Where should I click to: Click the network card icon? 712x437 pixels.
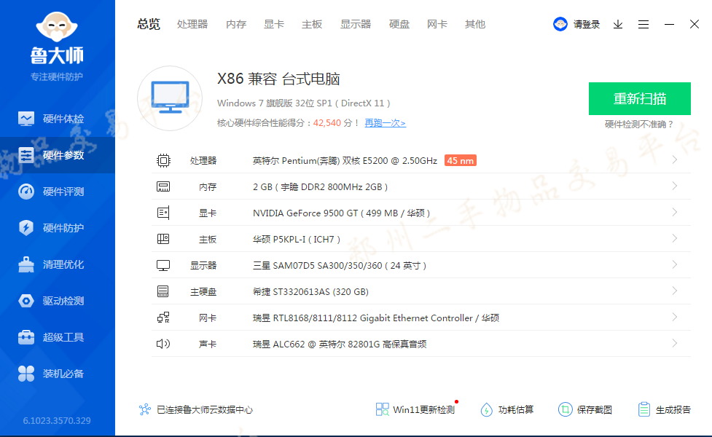163,318
